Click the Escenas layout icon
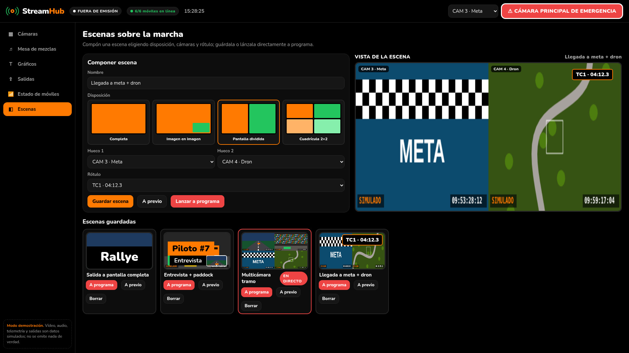The width and height of the screenshot is (629, 353). coord(11,109)
